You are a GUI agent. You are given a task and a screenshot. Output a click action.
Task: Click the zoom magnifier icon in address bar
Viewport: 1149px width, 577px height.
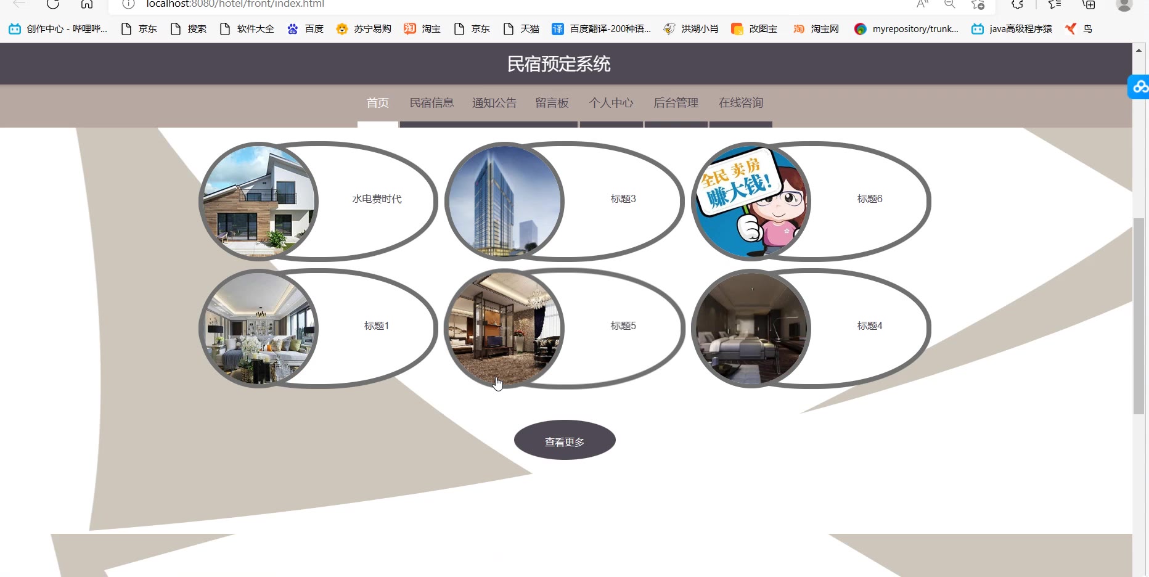point(950,4)
